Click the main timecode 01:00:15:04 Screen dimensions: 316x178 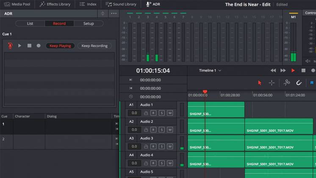pyautogui.click(x=153, y=70)
